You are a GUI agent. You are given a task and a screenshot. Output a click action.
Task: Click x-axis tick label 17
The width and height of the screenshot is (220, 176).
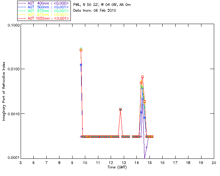pyautogui.click(x=175, y=163)
